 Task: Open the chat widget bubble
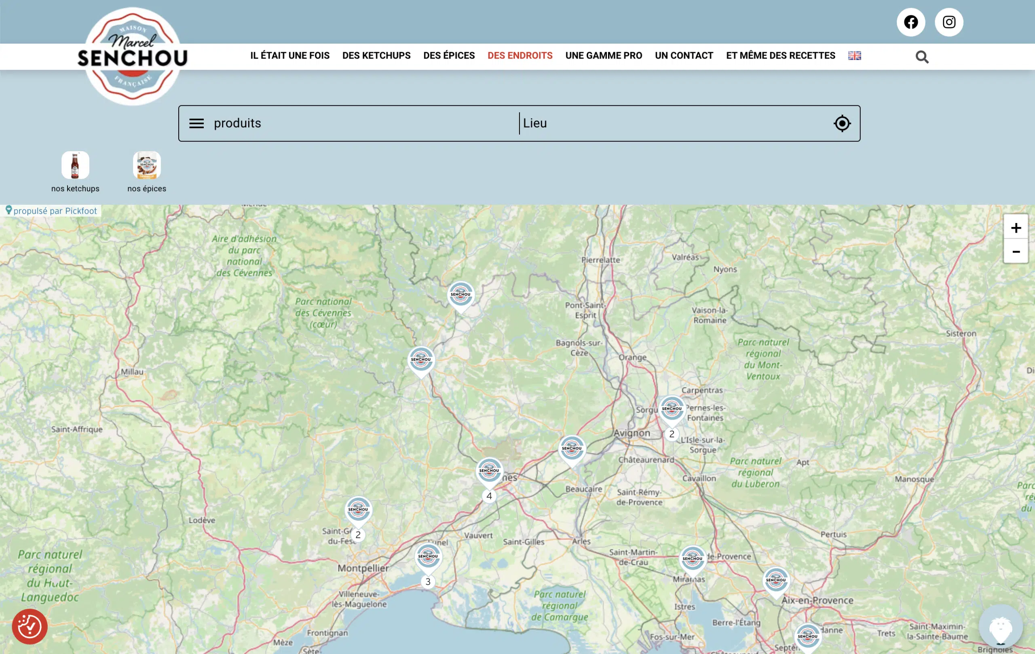pyautogui.click(x=1000, y=626)
